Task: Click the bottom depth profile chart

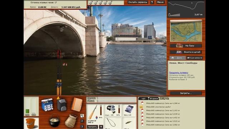Action: (186, 9)
